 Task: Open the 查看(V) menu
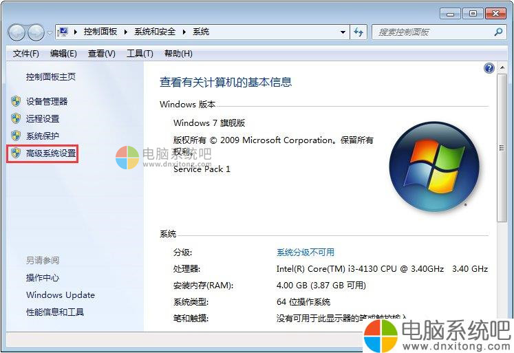tap(102, 54)
